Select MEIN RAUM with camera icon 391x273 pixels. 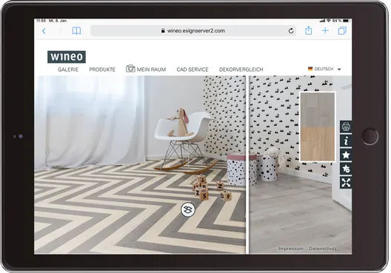coord(146,69)
